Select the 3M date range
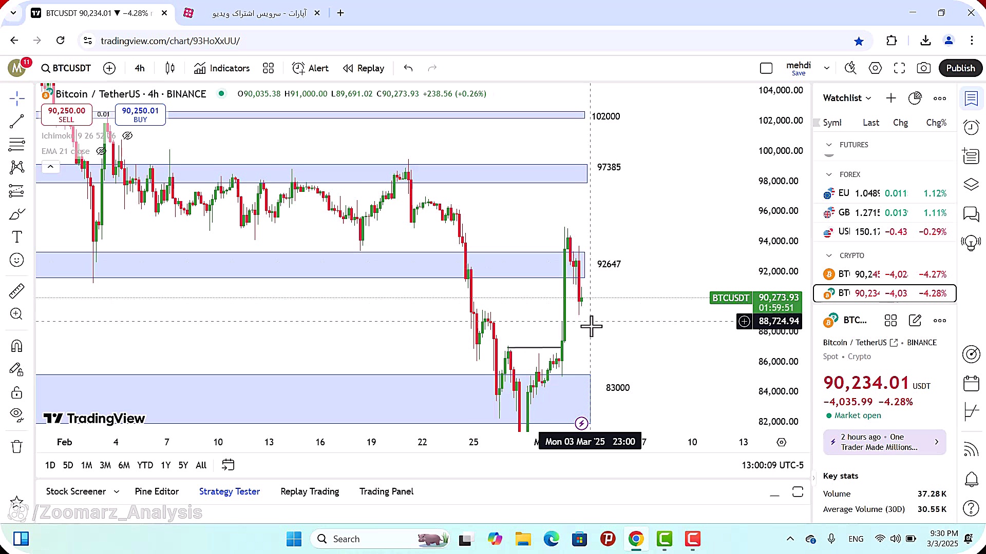Image resolution: width=986 pixels, height=554 pixels. click(x=105, y=465)
